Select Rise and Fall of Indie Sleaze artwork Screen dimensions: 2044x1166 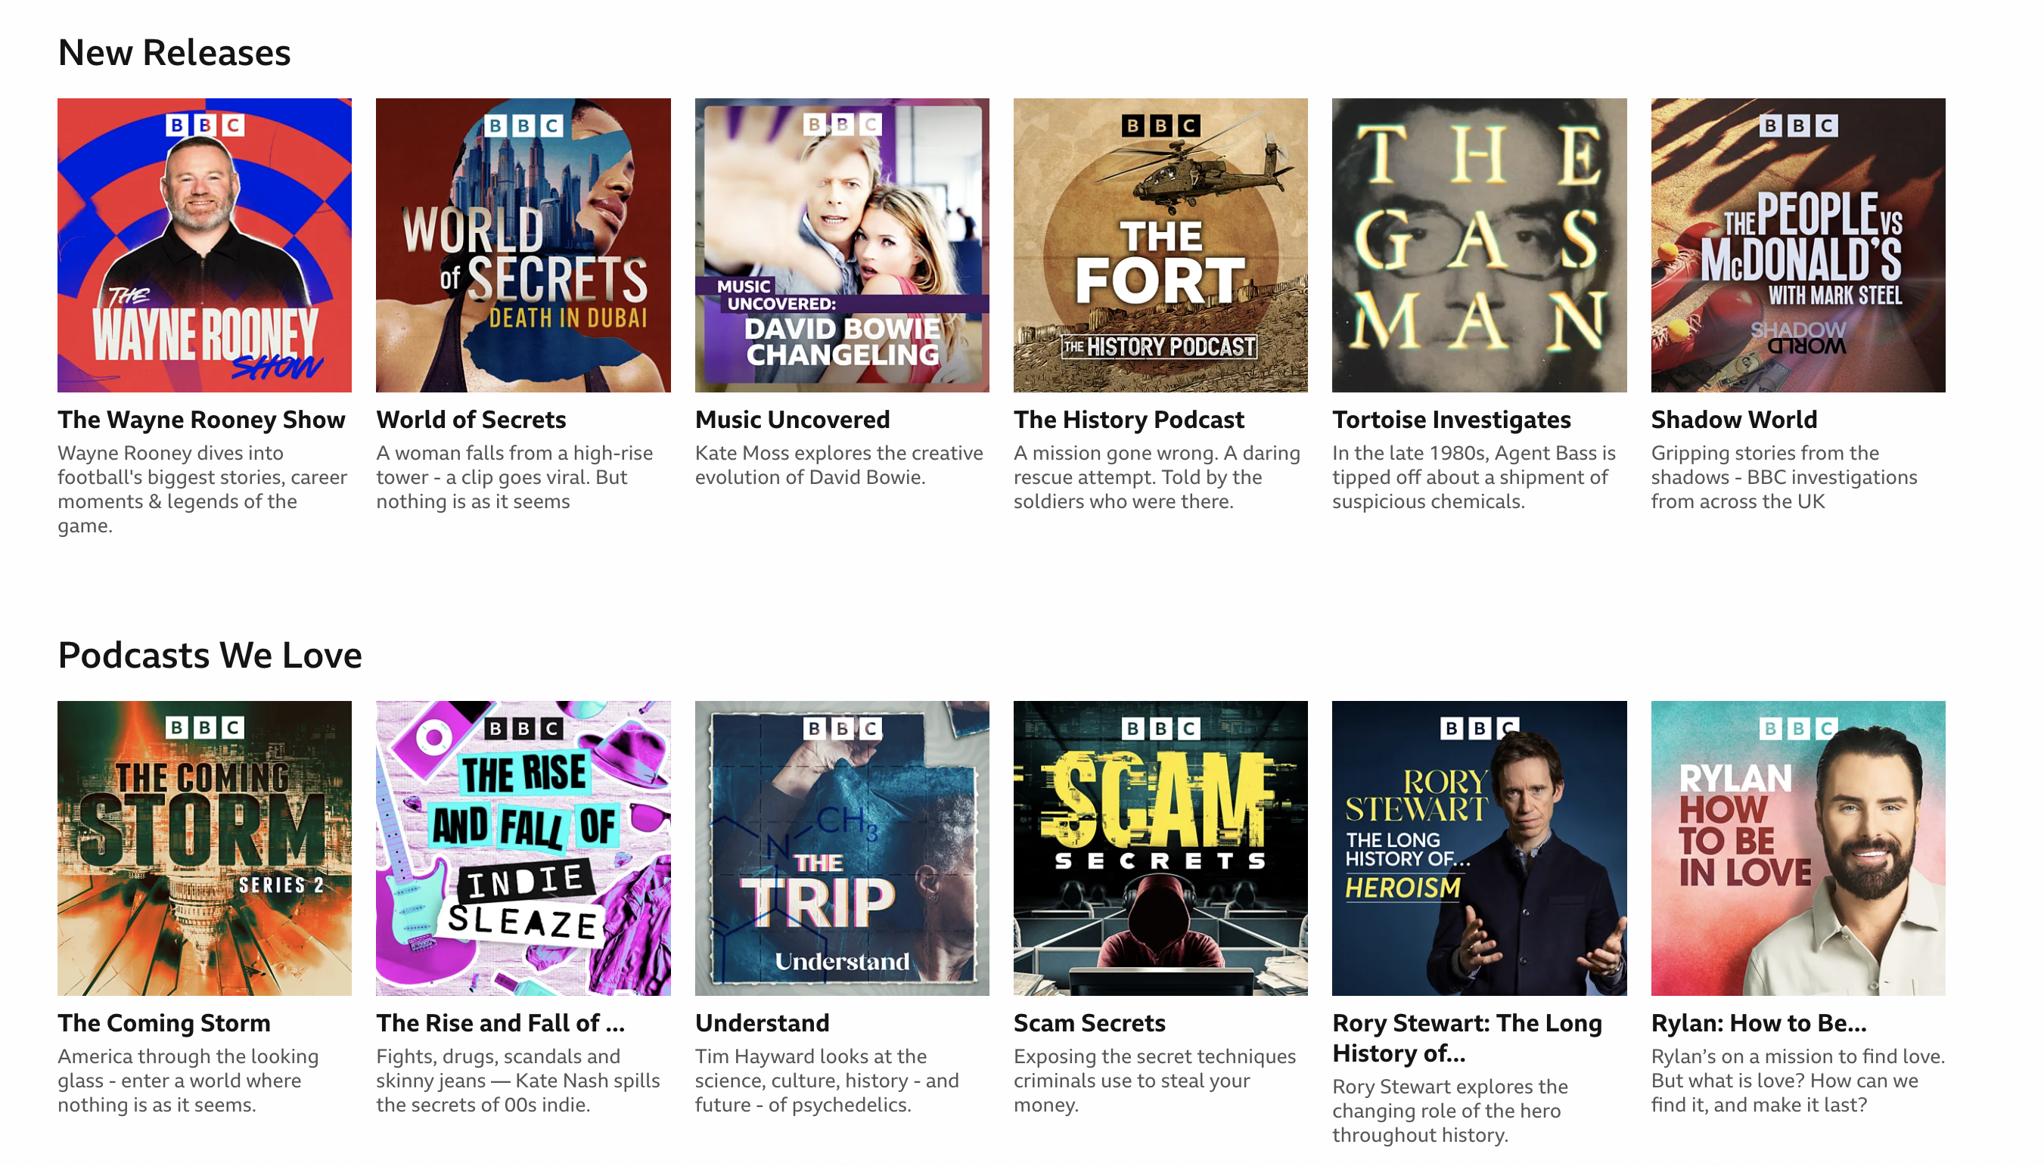(523, 847)
